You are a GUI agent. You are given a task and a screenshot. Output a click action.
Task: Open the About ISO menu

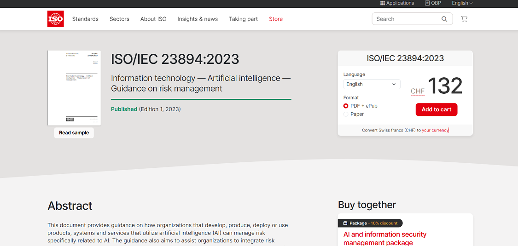[x=153, y=19]
